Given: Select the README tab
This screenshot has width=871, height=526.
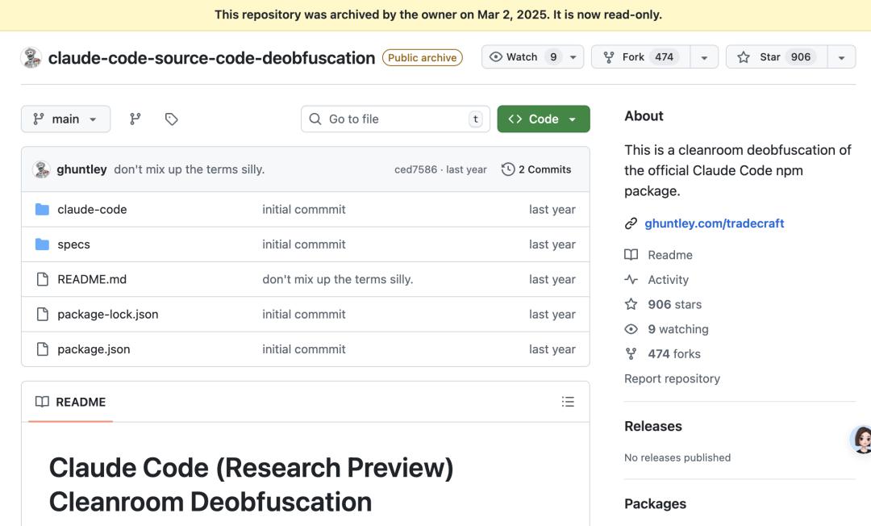Looking at the screenshot, I should click(x=71, y=402).
